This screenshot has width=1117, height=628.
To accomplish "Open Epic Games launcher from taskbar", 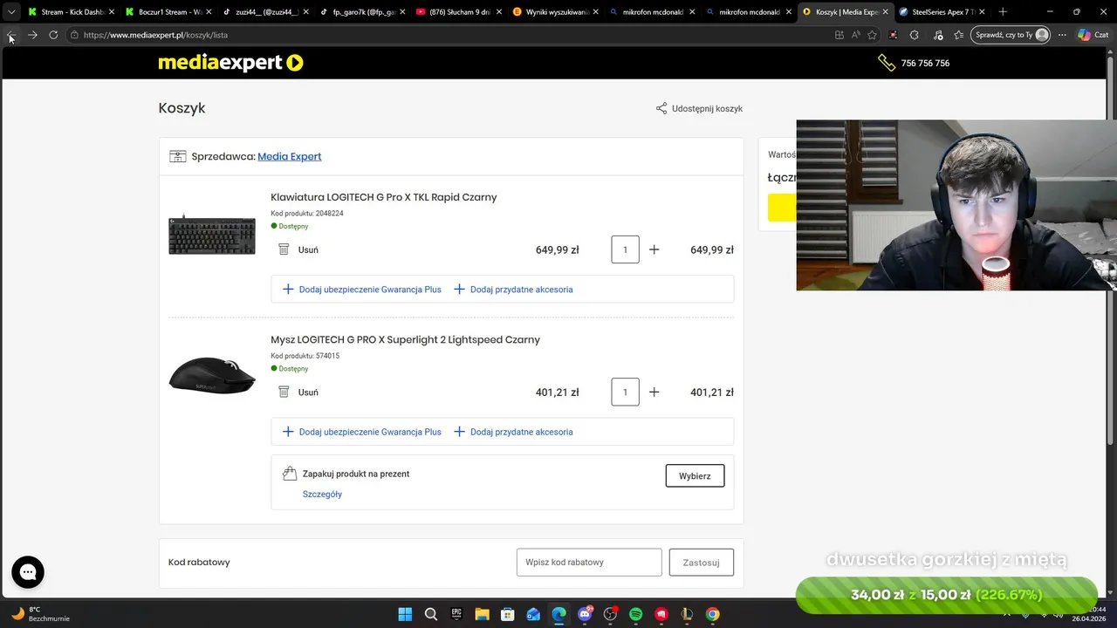I will coord(456,614).
